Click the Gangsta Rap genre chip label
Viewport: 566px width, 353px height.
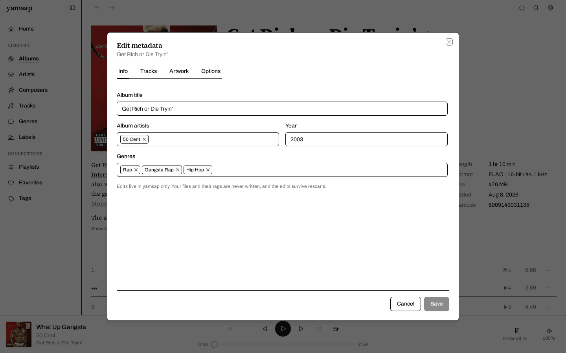pos(159,170)
